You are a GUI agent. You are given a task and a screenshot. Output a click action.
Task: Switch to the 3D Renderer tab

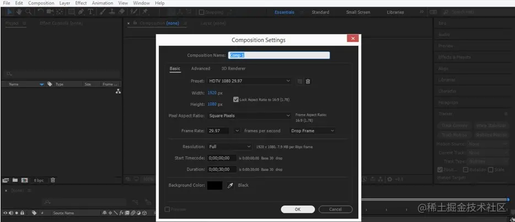point(234,68)
